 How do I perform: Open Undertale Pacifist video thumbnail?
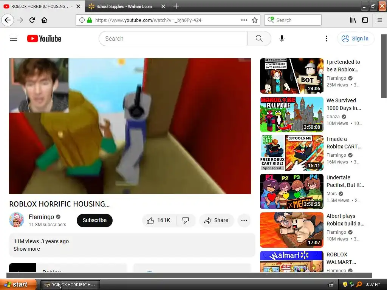291,191
